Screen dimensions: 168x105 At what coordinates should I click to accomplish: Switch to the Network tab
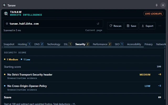(x=161, y=44)
